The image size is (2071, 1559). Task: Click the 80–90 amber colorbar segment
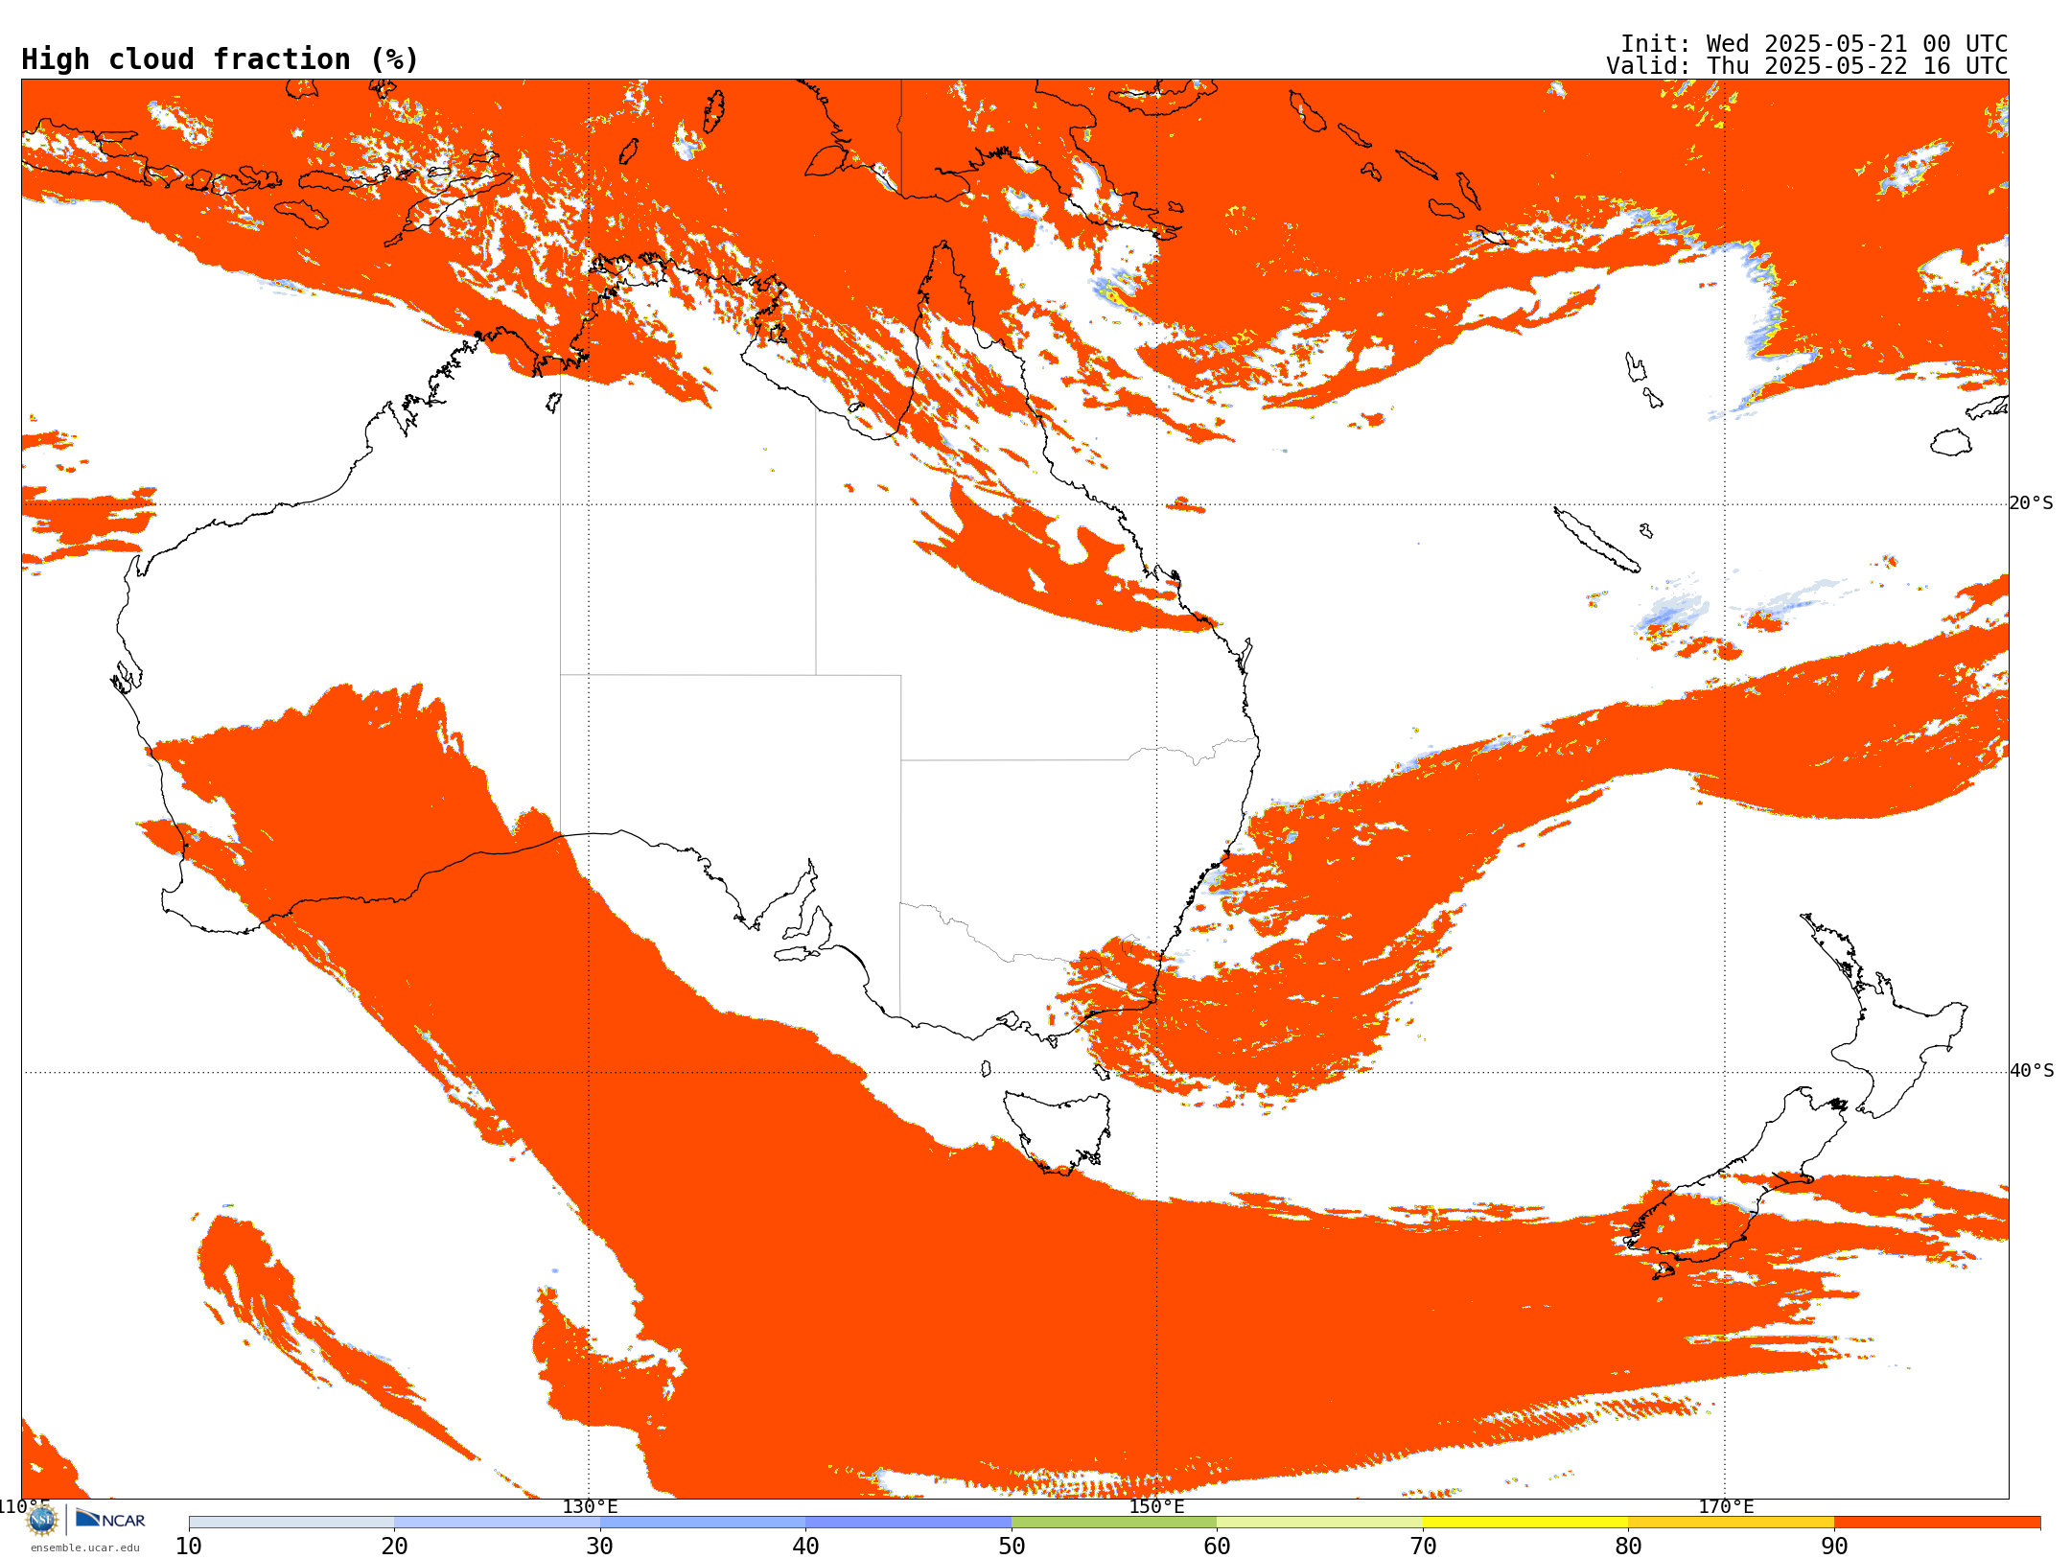click(x=1731, y=1523)
